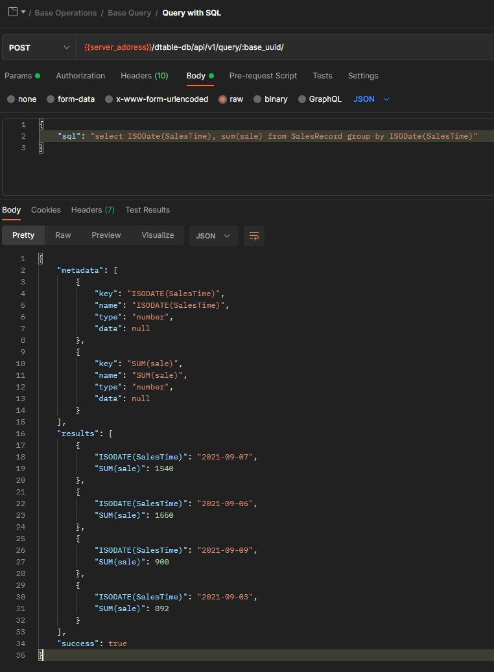Click the Base Operations breadcrumb link
The width and height of the screenshot is (494, 672).
[65, 13]
